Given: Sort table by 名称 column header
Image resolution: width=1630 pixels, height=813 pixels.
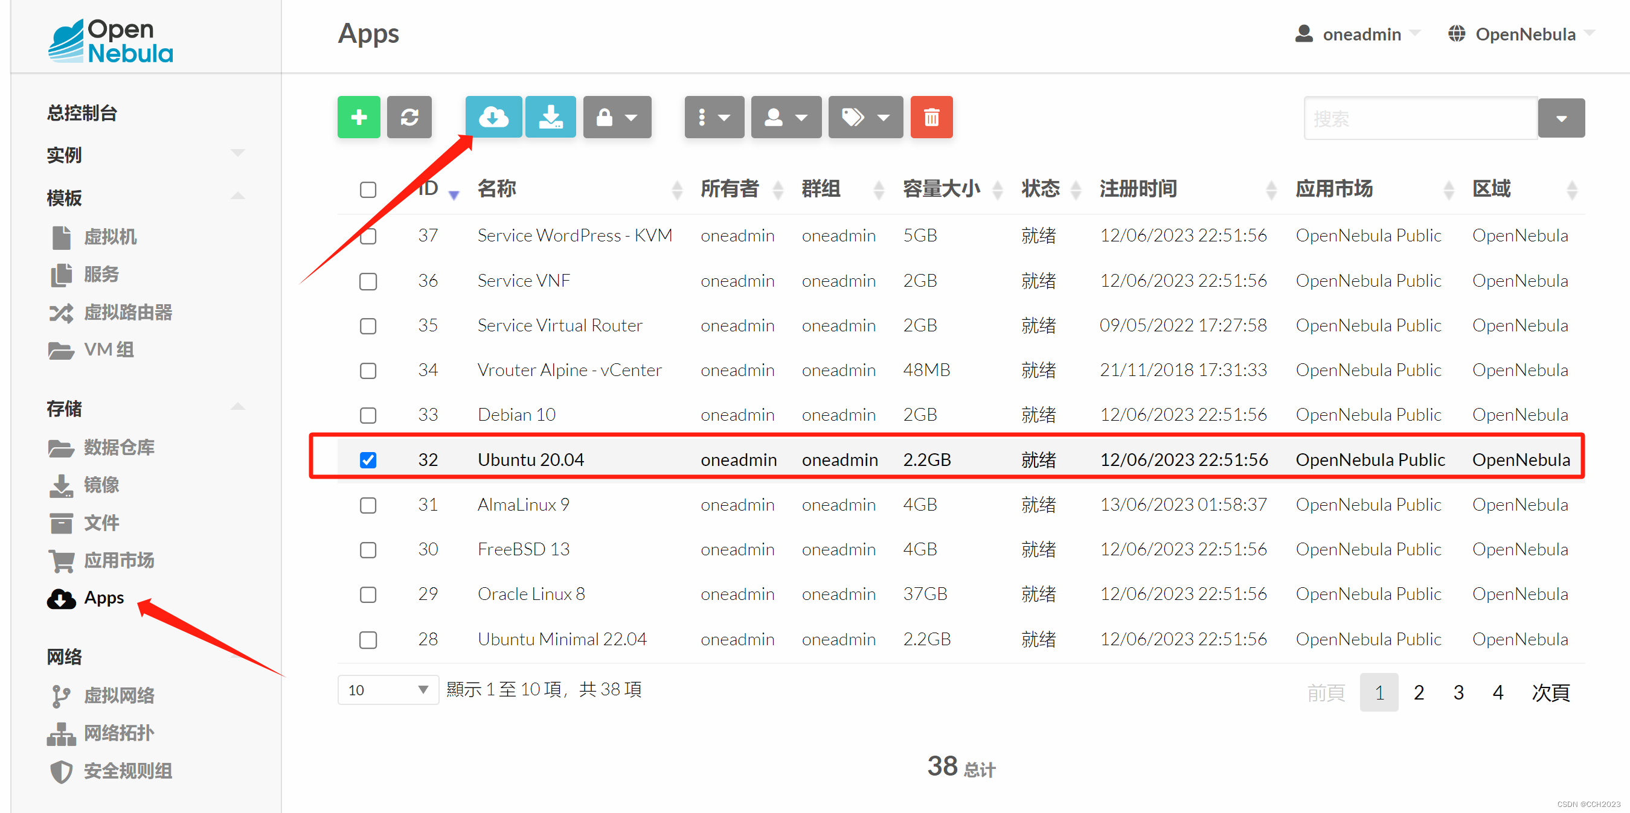Looking at the screenshot, I should (x=496, y=189).
